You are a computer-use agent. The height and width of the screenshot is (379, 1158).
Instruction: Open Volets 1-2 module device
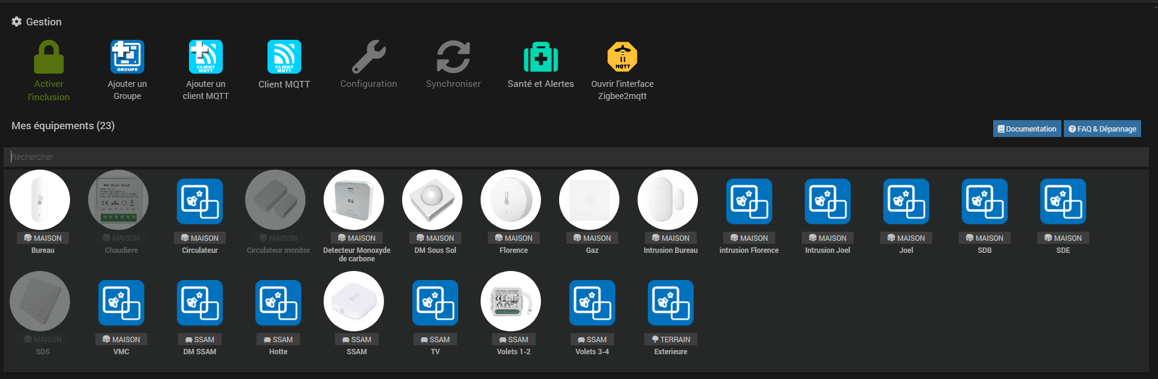tap(511, 301)
